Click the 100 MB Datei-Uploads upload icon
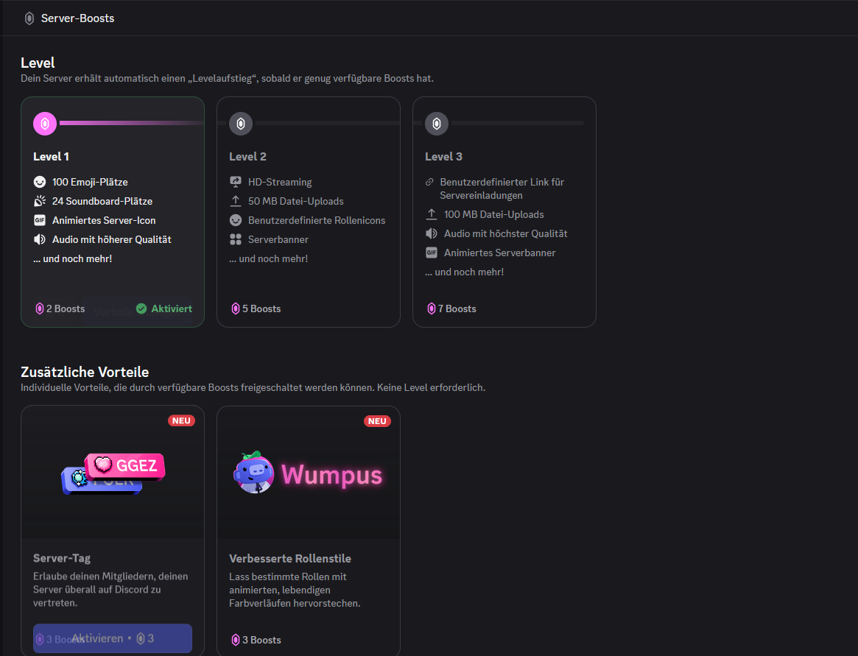This screenshot has height=656, width=858. pyautogui.click(x=432, y=214)
